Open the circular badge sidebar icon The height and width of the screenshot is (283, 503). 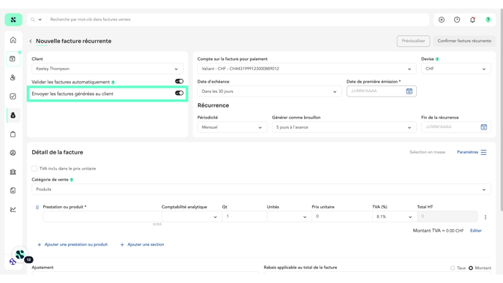(x=13, y=153)
